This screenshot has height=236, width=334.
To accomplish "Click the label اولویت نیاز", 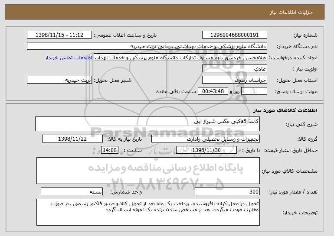I will [x=305, y=69].
